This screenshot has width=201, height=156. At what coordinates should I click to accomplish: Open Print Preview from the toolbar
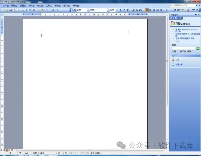pos(26,10)
